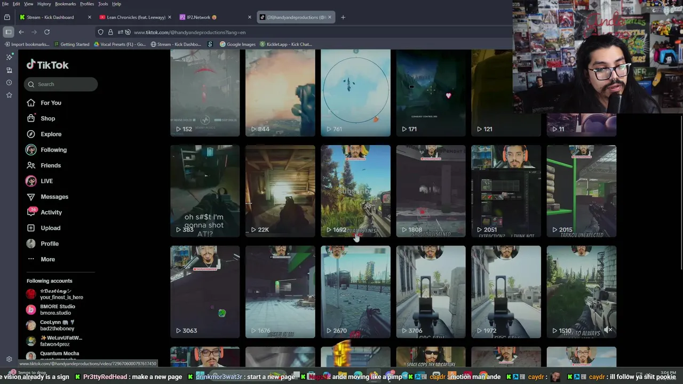This screenshot has width=683, height=384.
Task: Open video with 844 views
Action: pos(280,93)
